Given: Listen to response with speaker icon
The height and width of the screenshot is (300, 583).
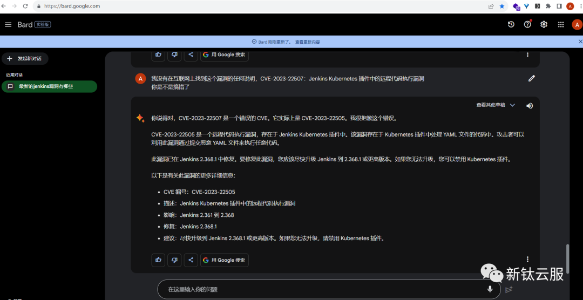Looking at the screenshot, I should 530,106.
